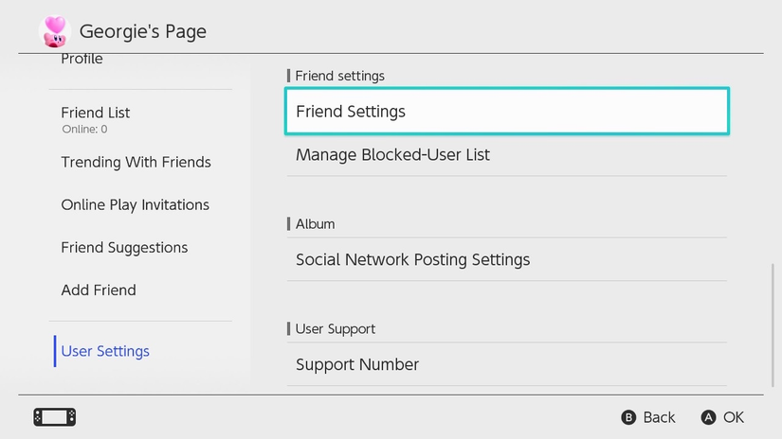
Task: Select Profile in the sidebar
Action: (x=82, y=60)
